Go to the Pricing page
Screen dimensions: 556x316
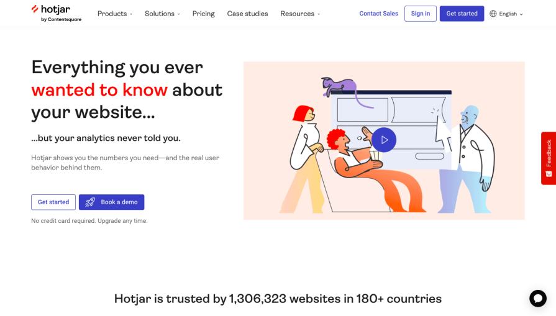click(x=204, y=14)
